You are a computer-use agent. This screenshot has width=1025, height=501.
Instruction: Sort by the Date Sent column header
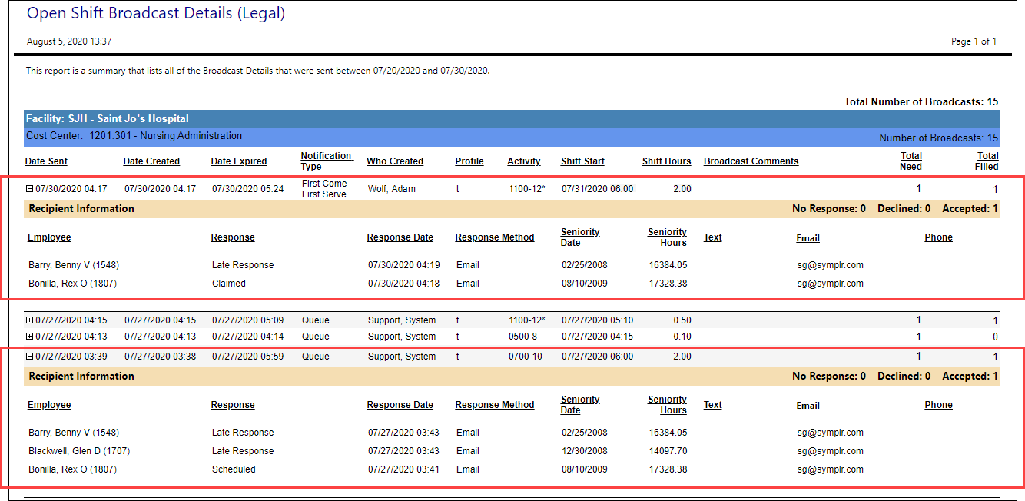click(46, 161)
